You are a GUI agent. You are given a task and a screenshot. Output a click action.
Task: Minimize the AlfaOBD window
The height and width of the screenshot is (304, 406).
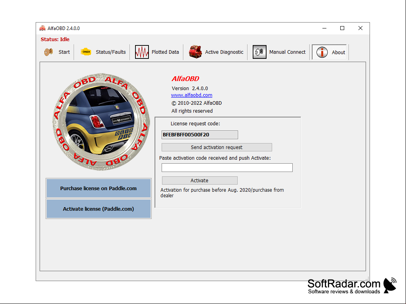point(324,28)
